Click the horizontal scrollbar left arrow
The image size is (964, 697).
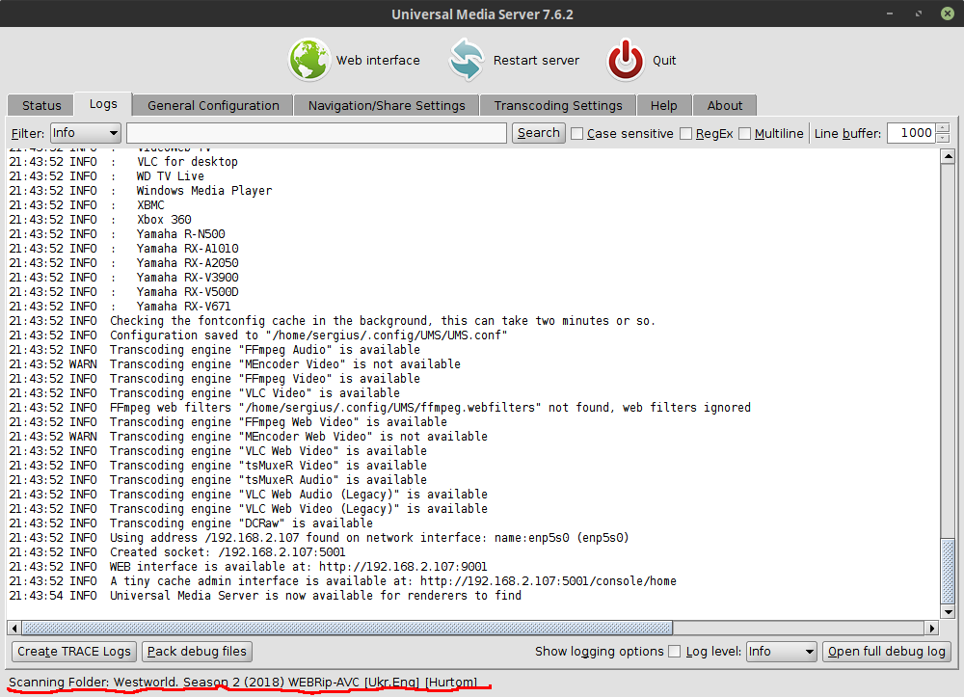tap(14, 628)
